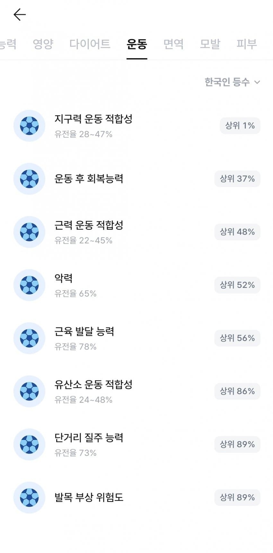Select the 면역 tab
The width and height of the screenshot is (273, 553).
pyautogui.click(x=173, y=44)
